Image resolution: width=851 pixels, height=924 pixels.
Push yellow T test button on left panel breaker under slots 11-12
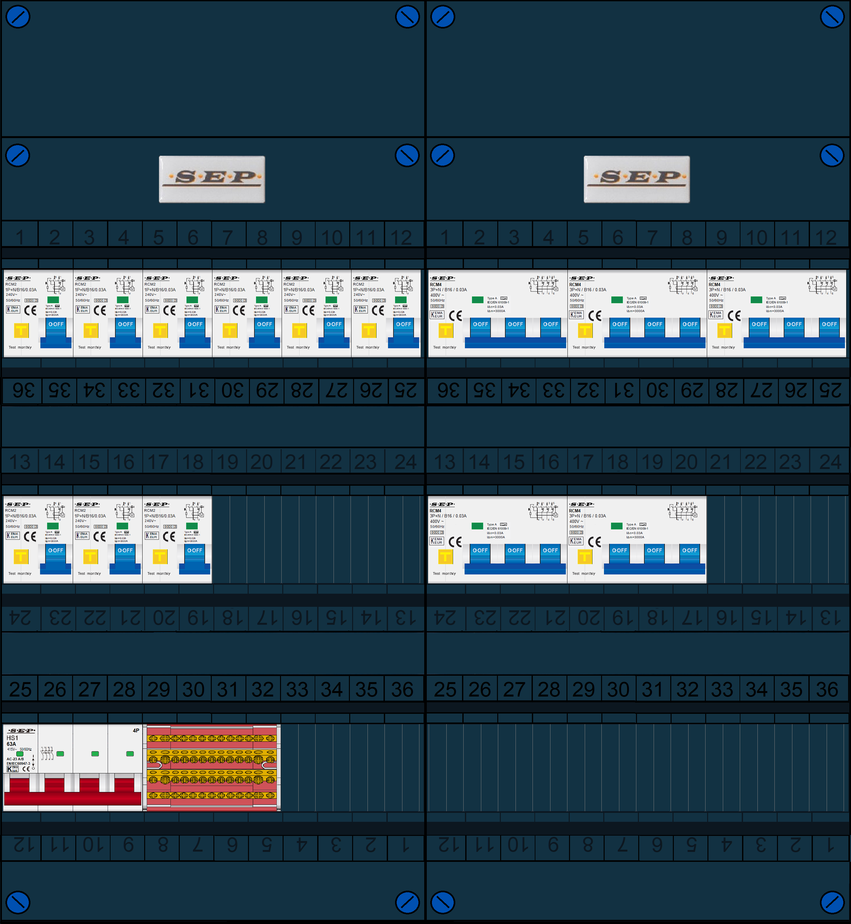pos(369,330)
